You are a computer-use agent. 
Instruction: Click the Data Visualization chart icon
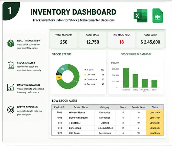click(11, 87)
